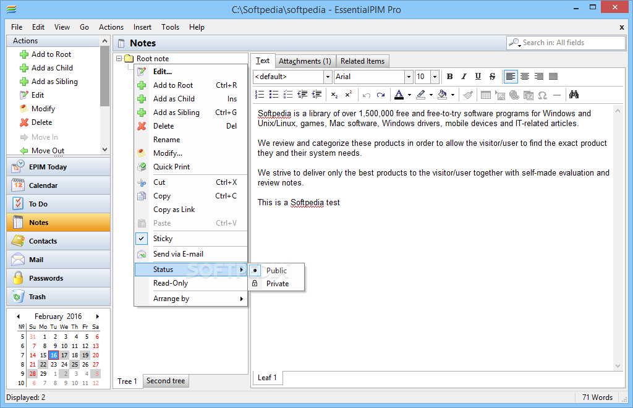Select Public status
Screen dimensions: 633x408
point(276,270)
